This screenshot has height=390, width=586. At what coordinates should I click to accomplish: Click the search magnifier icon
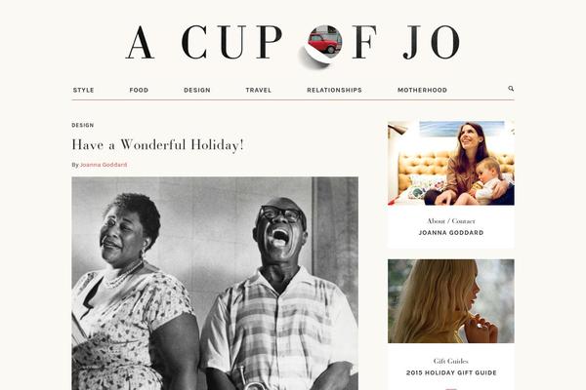[511, 89]
